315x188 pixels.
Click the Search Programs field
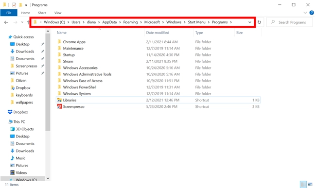pyautogui.click(x=289, y=22)
